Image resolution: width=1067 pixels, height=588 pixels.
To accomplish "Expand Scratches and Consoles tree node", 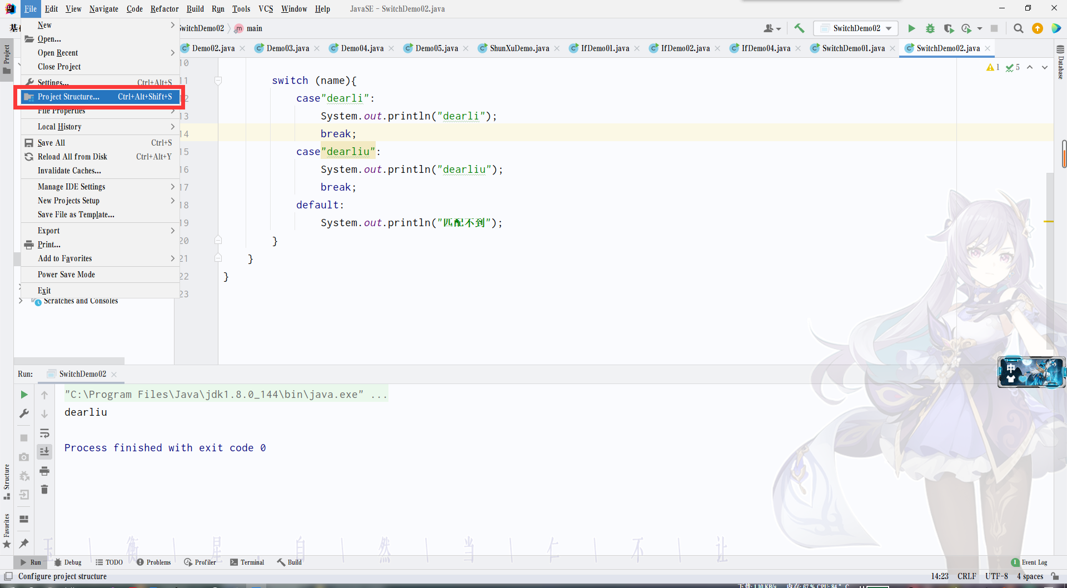I will tap(21, 301).
